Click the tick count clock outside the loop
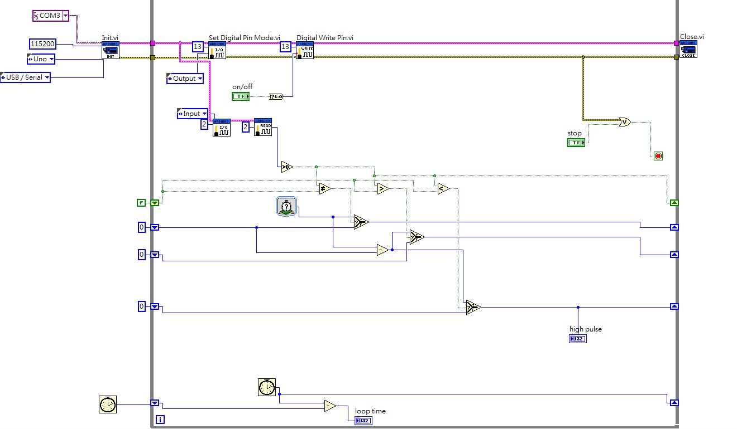 tap(107, 404)
